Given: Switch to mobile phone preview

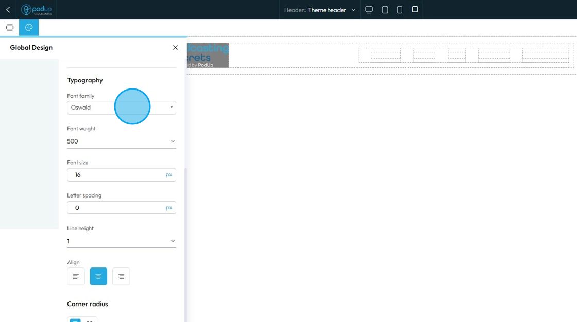Looking at the screenshot, I should click(400, 10).
